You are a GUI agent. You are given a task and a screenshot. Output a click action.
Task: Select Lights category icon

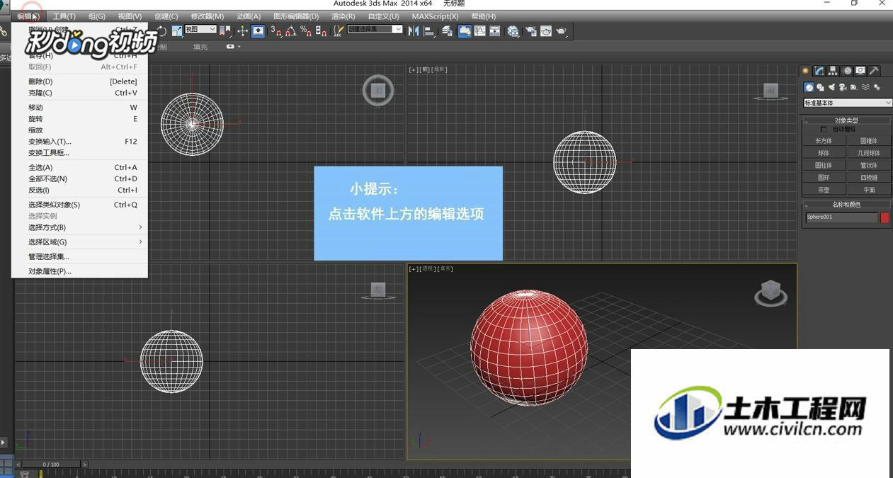[x=831, y=87]
